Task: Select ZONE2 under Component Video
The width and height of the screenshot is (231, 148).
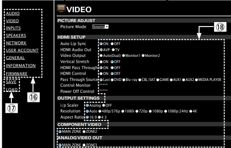Action: pyautogui.click(x=84, y=131)
